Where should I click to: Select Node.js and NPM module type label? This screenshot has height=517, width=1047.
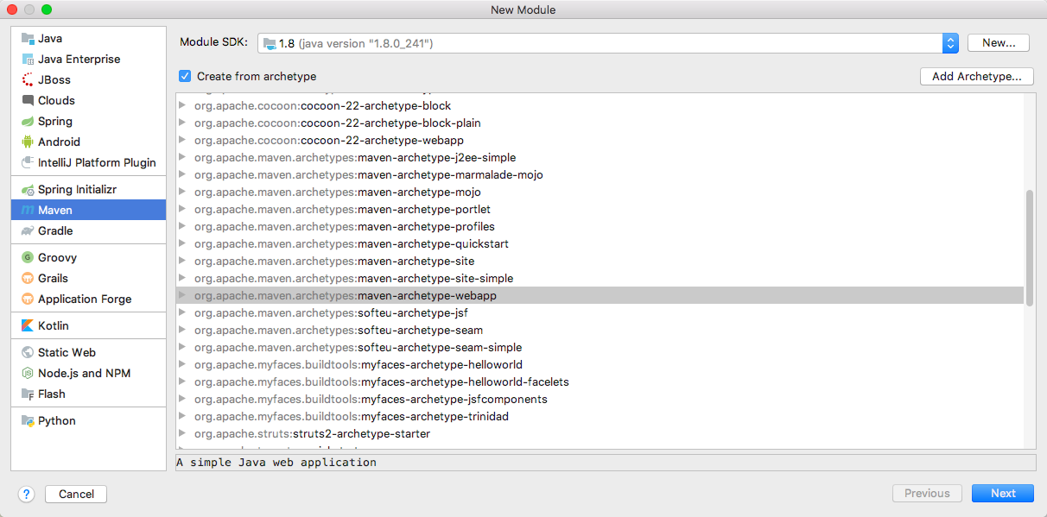84,374
